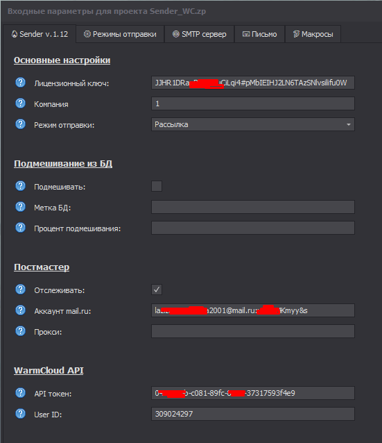Switch to the Режимы отправки tab
This screenshot has width=382, height=443.
(120, 34)
